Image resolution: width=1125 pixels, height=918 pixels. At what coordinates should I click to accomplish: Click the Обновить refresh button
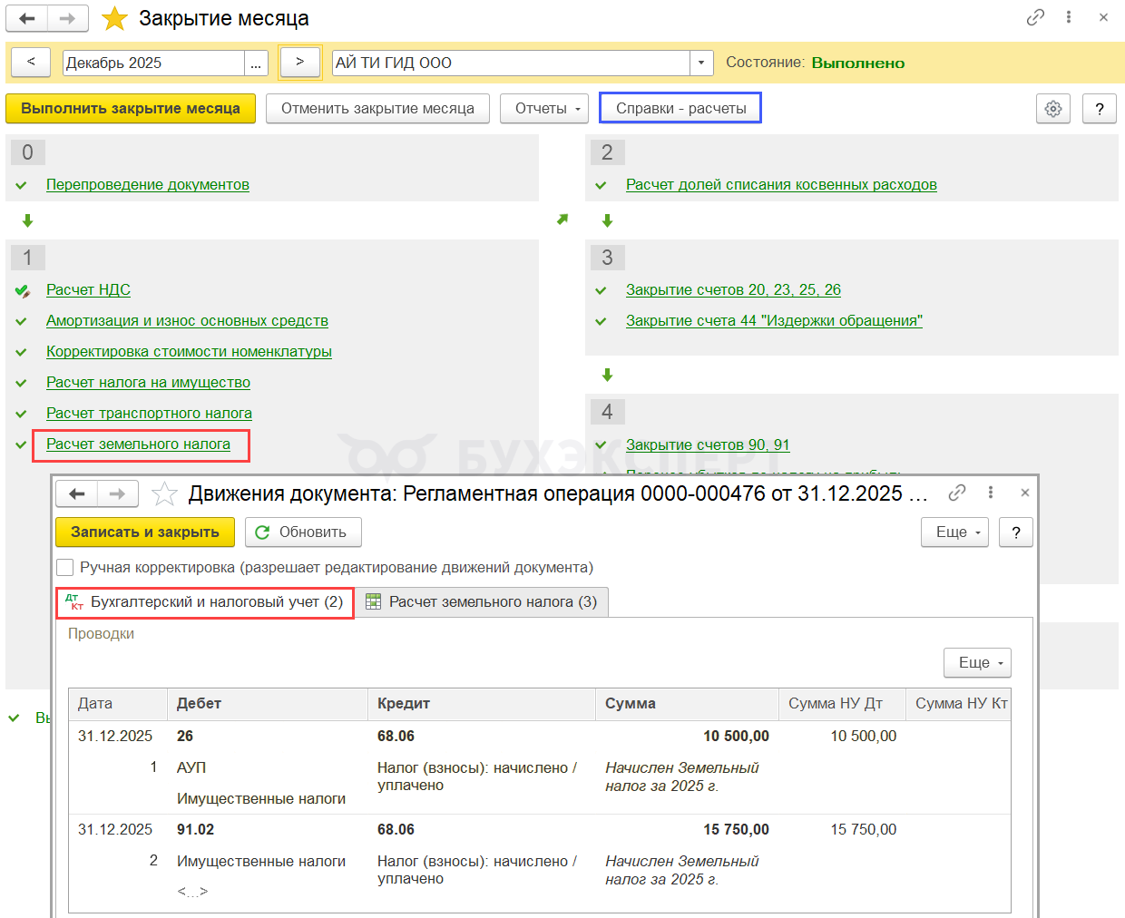[x=303, y=532]
